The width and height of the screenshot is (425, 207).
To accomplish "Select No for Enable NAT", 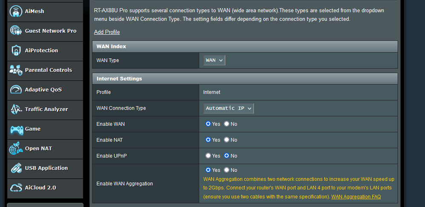I will (227, 140).
